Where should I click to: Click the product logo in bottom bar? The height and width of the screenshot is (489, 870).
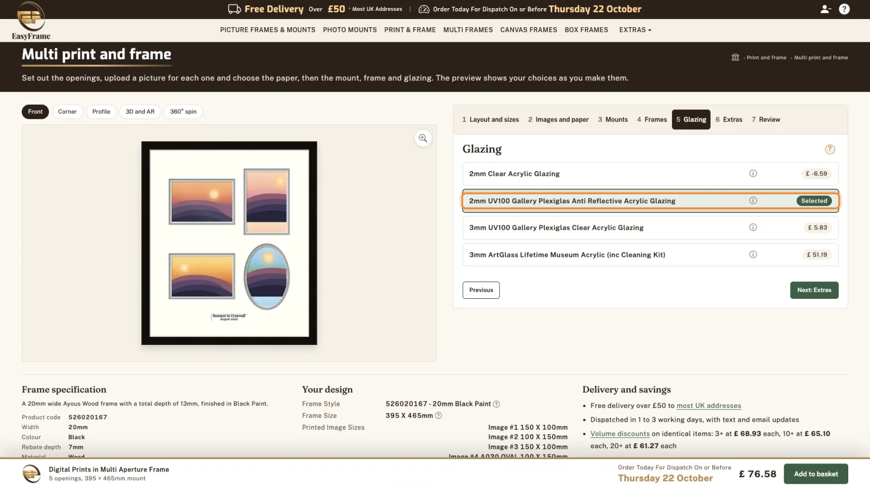32,474
